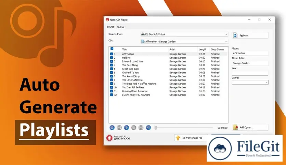Click the Album text field
Screen dimensions: 286x165
point(250,53)
